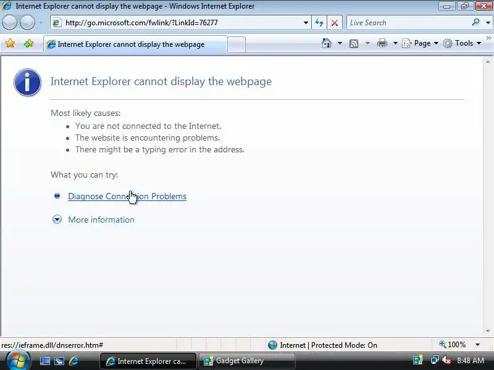Screen dimensions: 494x370
Task: Click the Search magnifier icon
Action: click(476, 22)
